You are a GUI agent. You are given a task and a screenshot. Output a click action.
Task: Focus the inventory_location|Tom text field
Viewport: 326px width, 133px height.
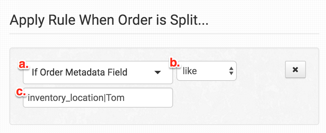coord(98,98)
